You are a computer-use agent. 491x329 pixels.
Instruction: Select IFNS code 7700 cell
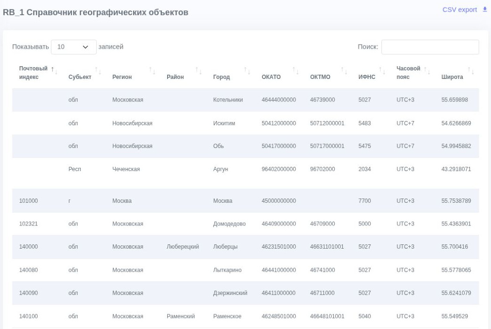click(364, 201)
